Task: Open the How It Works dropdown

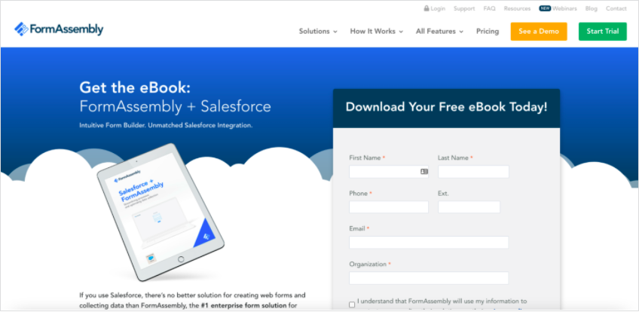Action: pos(376,32)
